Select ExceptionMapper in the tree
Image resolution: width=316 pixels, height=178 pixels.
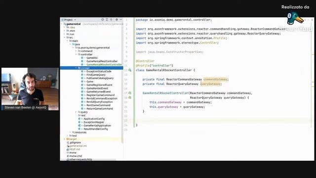(94, 122)
